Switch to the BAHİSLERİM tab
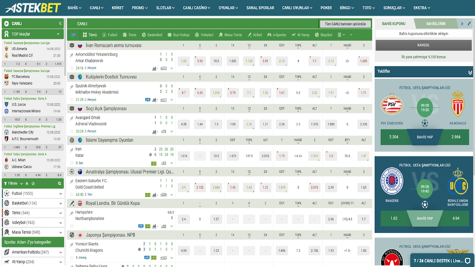This screenshot has width=475, height=267. point(436,24)
